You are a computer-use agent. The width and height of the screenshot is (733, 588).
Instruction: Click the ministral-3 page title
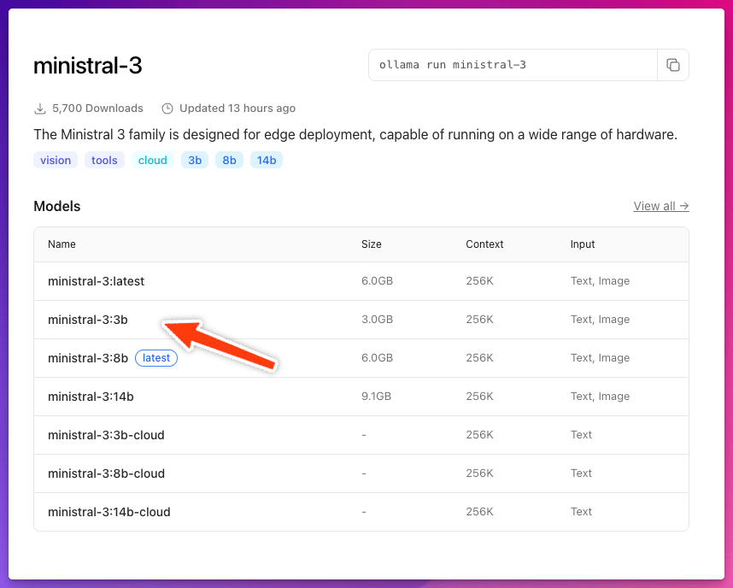pyautogui.click(x=87, y=66)
